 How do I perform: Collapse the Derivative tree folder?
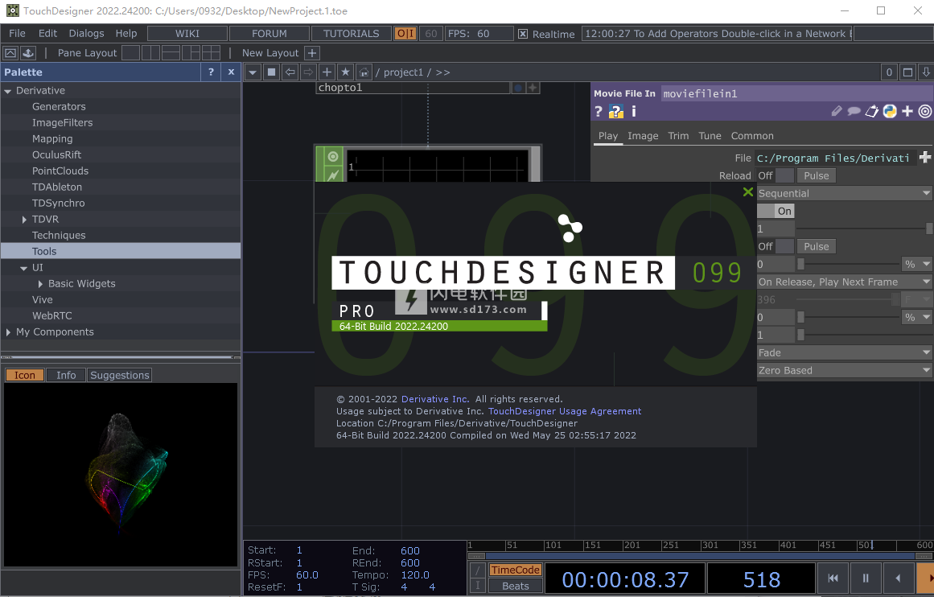tap(8, 91)
